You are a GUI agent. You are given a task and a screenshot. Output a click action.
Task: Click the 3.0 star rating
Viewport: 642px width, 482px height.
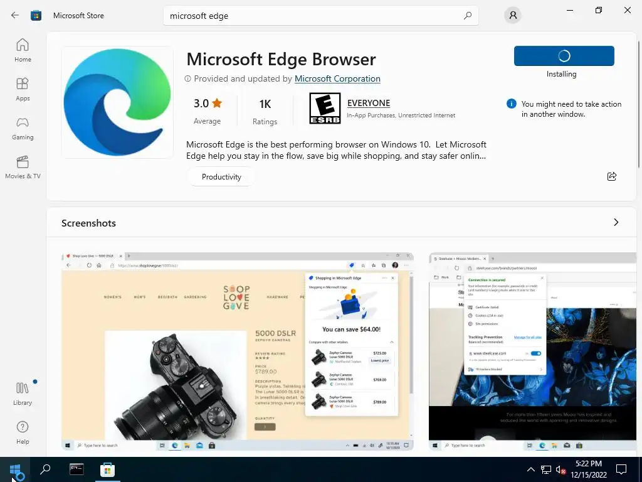click(x=207, y=110)
